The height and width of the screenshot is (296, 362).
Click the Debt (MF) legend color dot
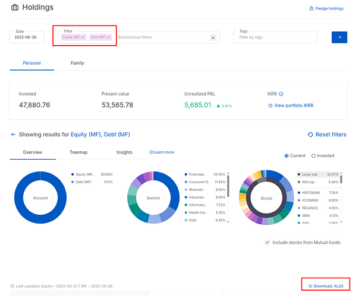[73, 182]
